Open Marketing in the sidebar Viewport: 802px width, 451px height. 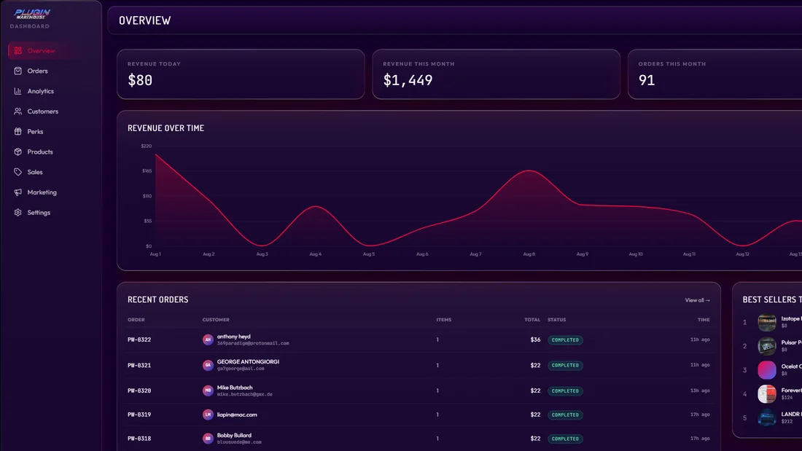[x=50, y=192]
